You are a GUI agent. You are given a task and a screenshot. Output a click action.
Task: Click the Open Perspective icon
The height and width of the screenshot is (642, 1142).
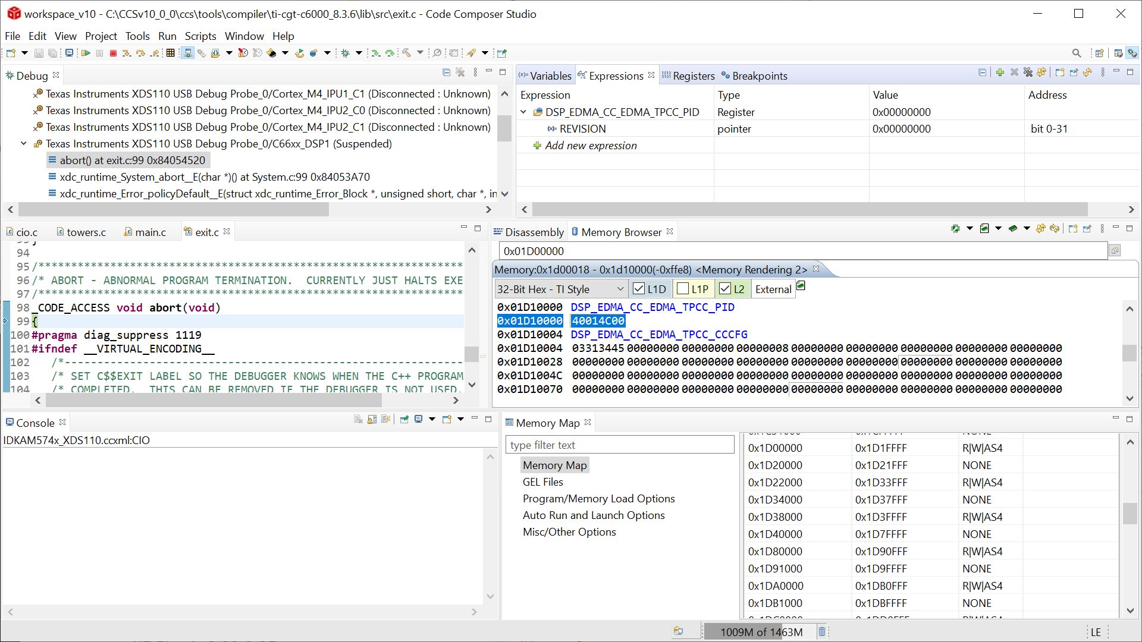pos(1100,53)
